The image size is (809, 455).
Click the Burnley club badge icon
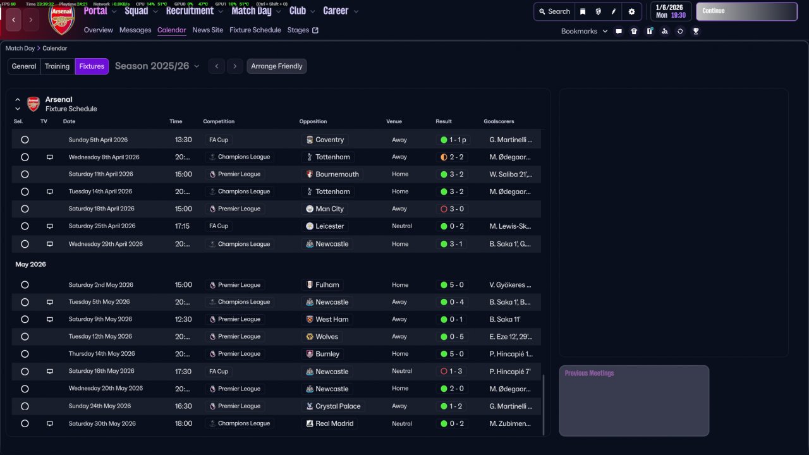point(310,354)
